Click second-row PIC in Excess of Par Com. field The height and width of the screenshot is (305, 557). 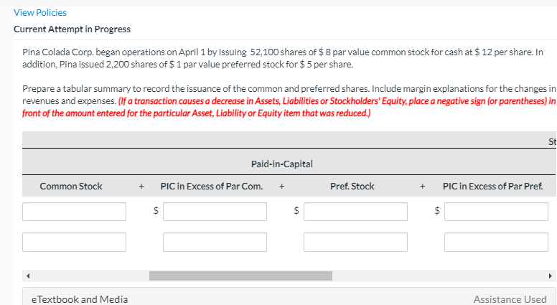[215, 242]
